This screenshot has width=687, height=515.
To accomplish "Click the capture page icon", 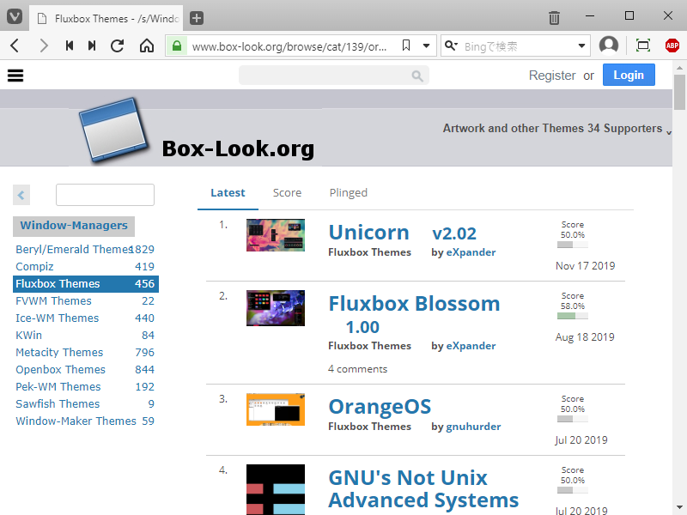I will [x=642, y=45].
